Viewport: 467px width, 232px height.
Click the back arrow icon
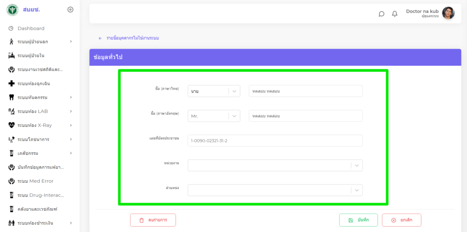coord(100,38)
